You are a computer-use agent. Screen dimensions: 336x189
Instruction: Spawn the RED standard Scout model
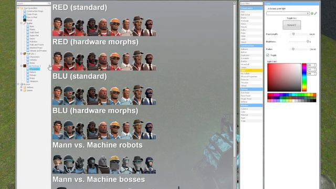pos(58,26)
